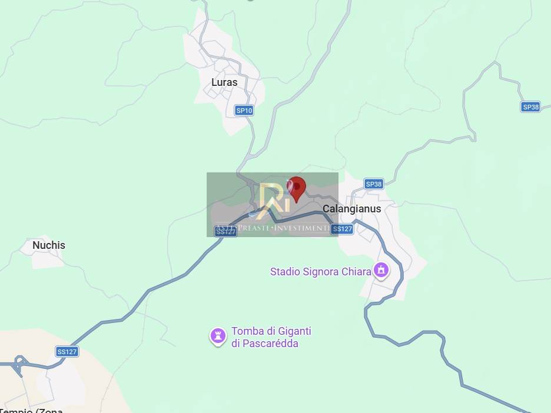This screenshot has width=551, height=413.
Task: Open the Stadio Signora Chiara text label
Action: tap(320, 271)
